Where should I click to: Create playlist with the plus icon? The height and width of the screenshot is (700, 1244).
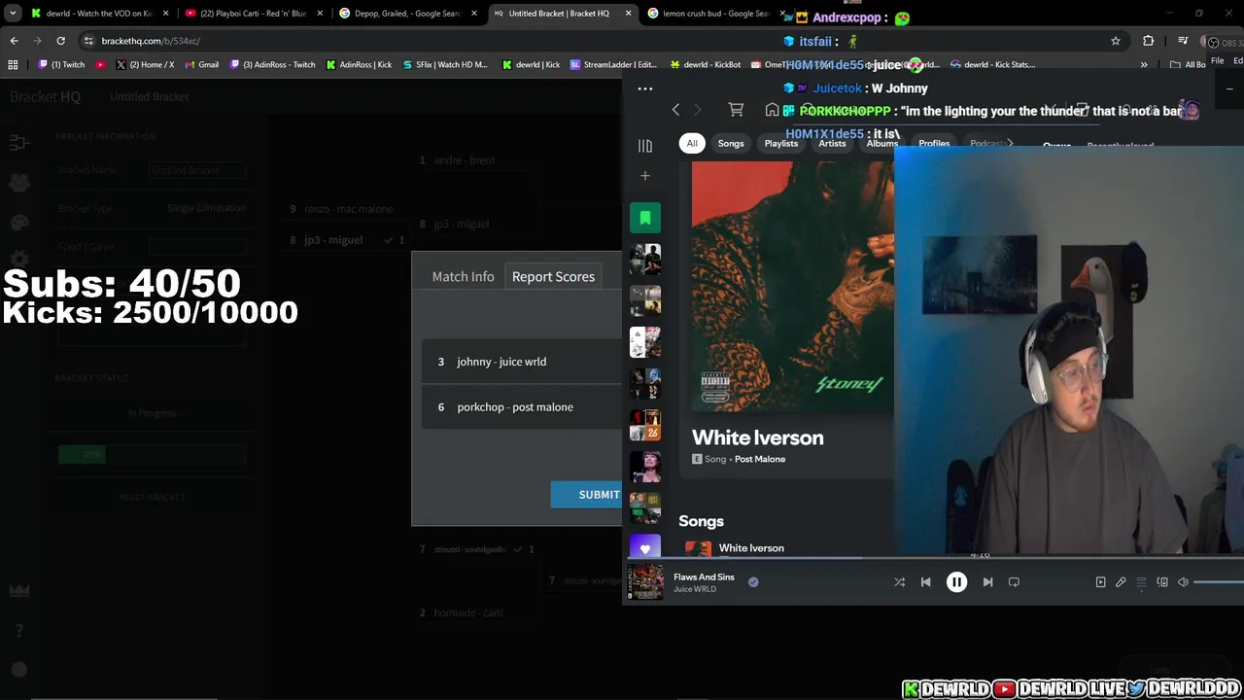(644, 176)
